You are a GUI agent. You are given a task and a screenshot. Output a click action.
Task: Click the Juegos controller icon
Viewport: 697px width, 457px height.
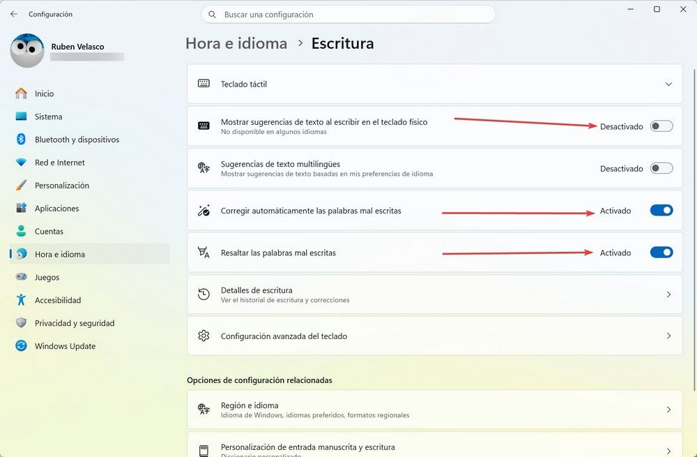(21, 277)
